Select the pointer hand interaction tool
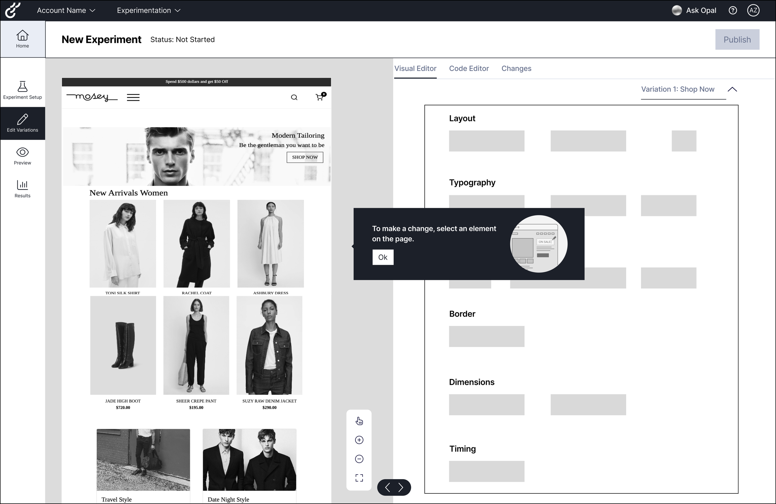 click(x=359, y=421)
